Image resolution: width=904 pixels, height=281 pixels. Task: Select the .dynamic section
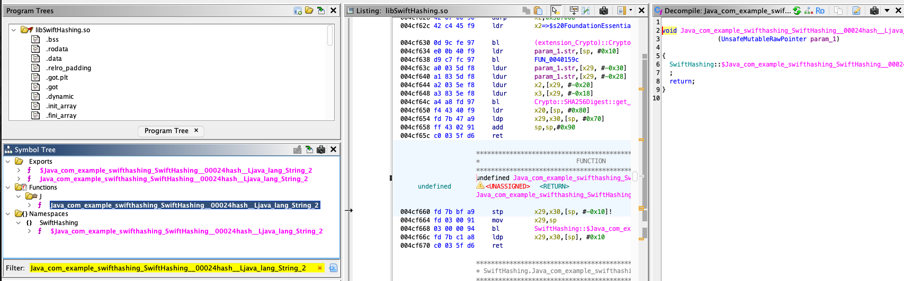point(60,97)
